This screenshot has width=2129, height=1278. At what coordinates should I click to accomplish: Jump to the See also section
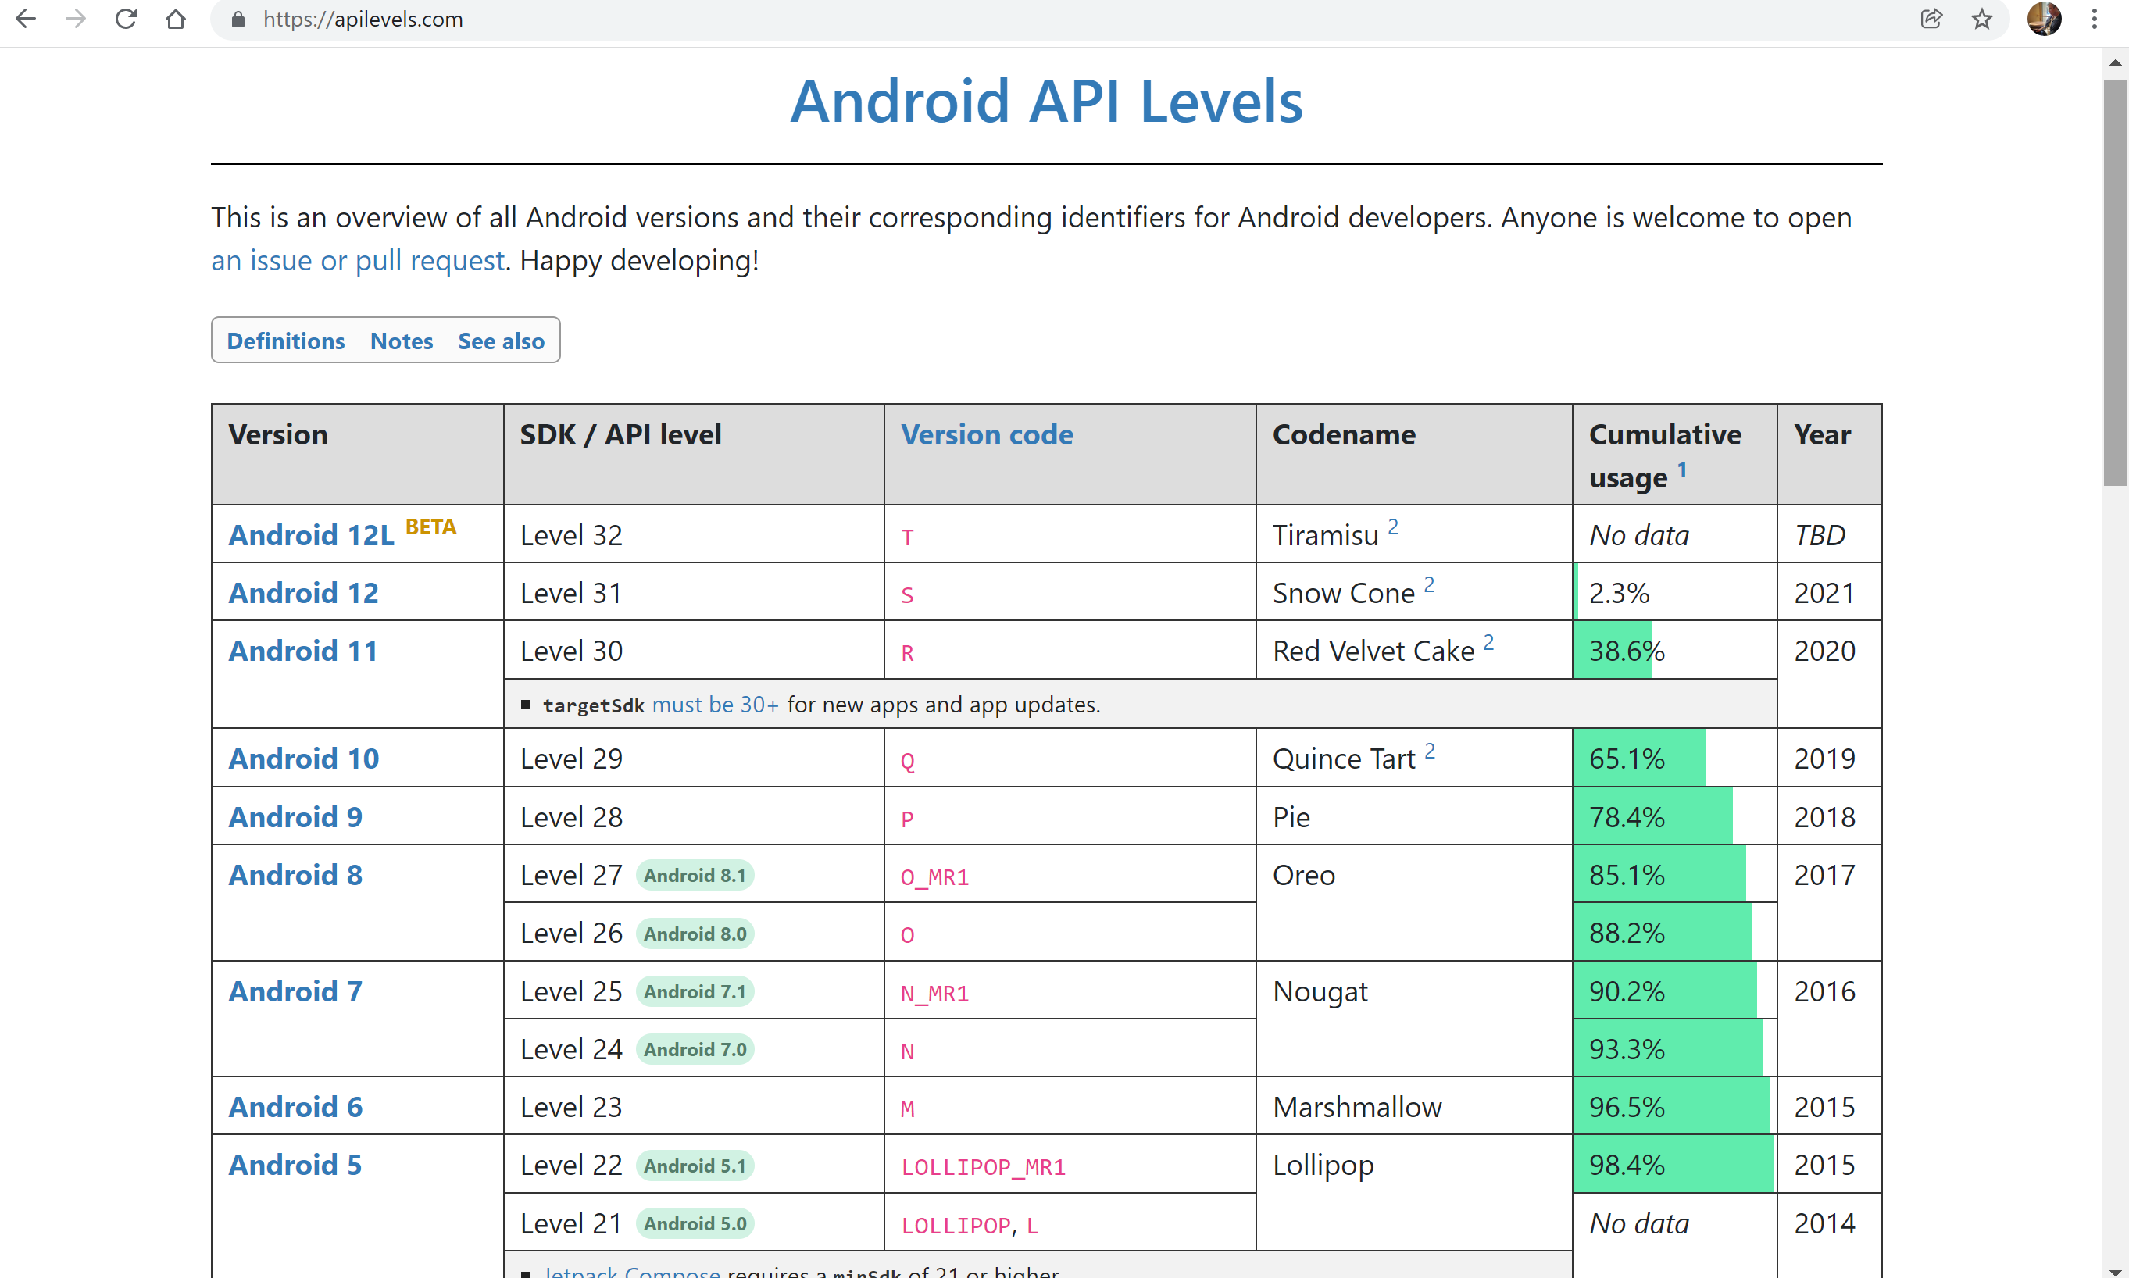point(502,341)
